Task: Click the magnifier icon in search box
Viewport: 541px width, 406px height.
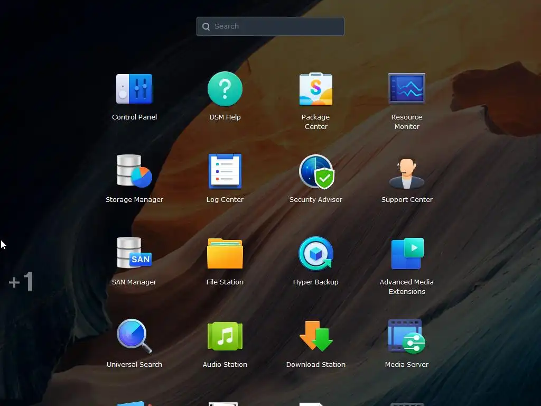Action: tap(206, 26)
